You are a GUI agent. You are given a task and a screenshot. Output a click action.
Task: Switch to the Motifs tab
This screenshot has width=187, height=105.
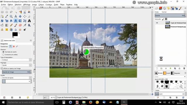click(167, 73)
